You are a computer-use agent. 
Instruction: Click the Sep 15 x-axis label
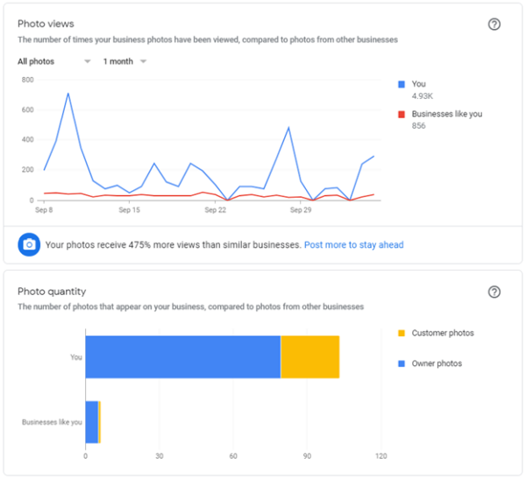pos(129,211)
